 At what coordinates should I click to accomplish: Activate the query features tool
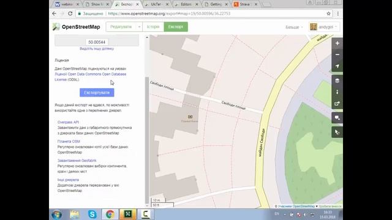click(x=337, y=132)
